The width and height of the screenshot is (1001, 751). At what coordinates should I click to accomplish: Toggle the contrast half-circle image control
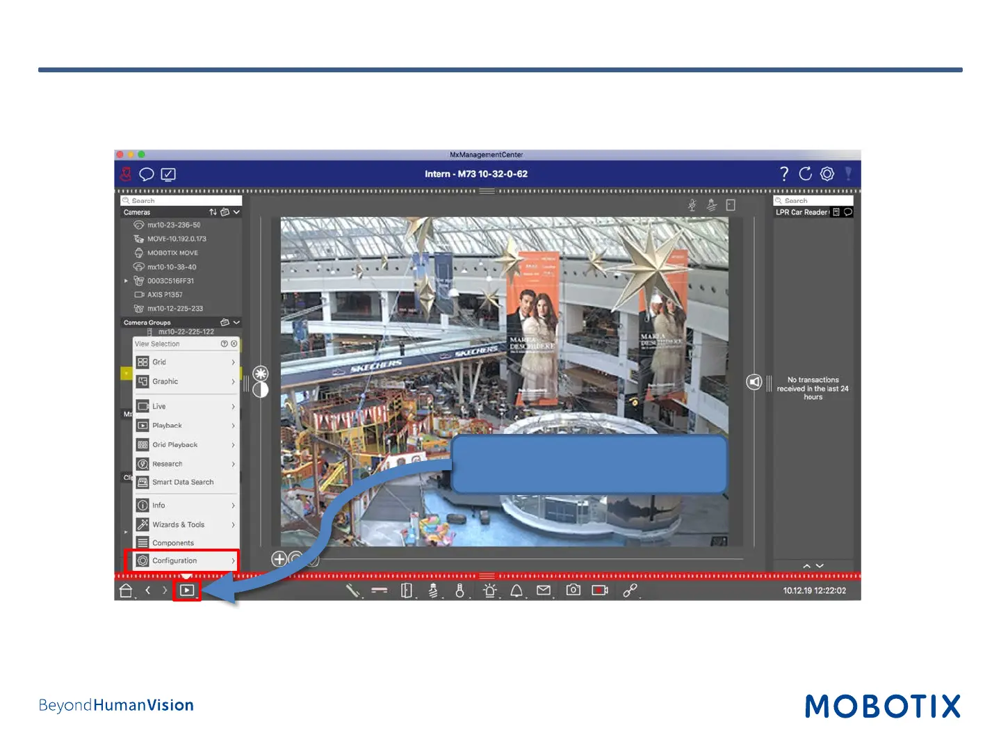[261, 389]
